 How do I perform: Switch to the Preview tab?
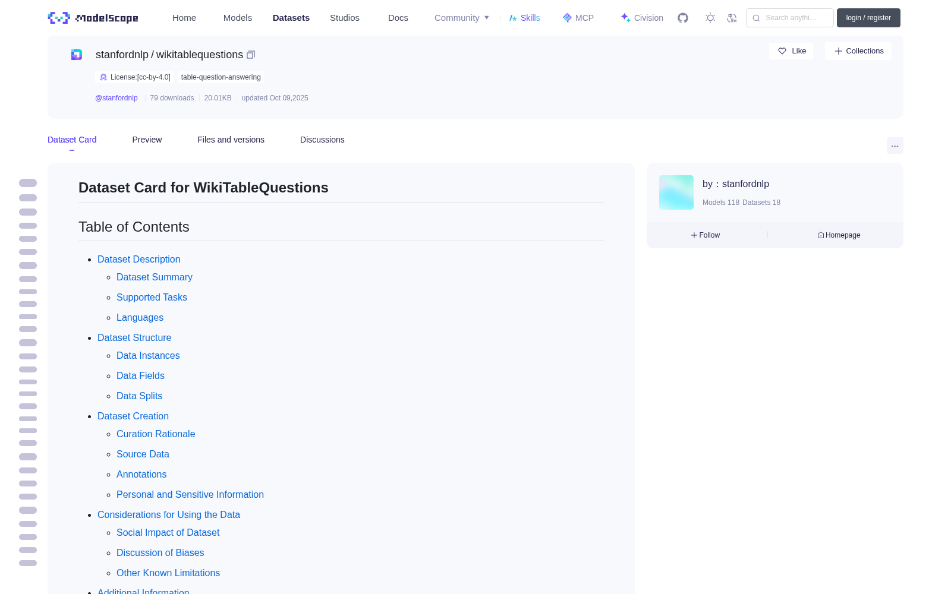(147, 140)
